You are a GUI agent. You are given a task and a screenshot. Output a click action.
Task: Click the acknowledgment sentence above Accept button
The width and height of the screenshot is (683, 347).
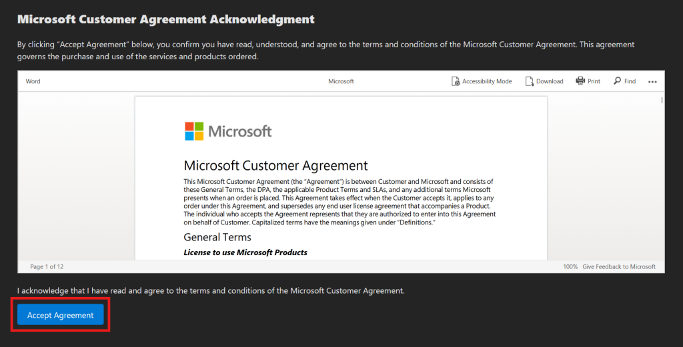(211, 291)
